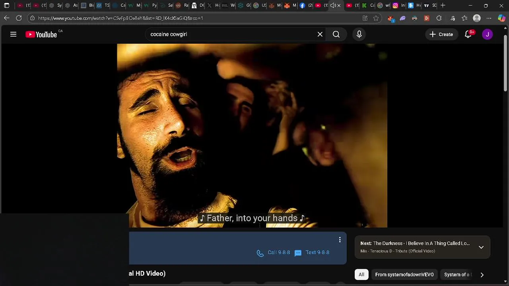Show more filter chips arrow
Image resolution: width=509 pixels, height=286 pixels.
tap(482, 275)
